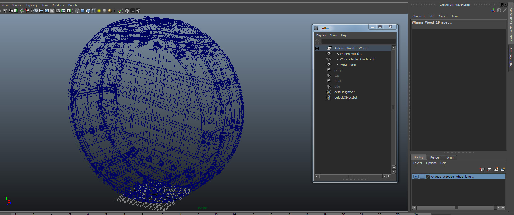Open the Outliner Show menu
The width and height of the screenshot is (514, 215).
[333, 35]
